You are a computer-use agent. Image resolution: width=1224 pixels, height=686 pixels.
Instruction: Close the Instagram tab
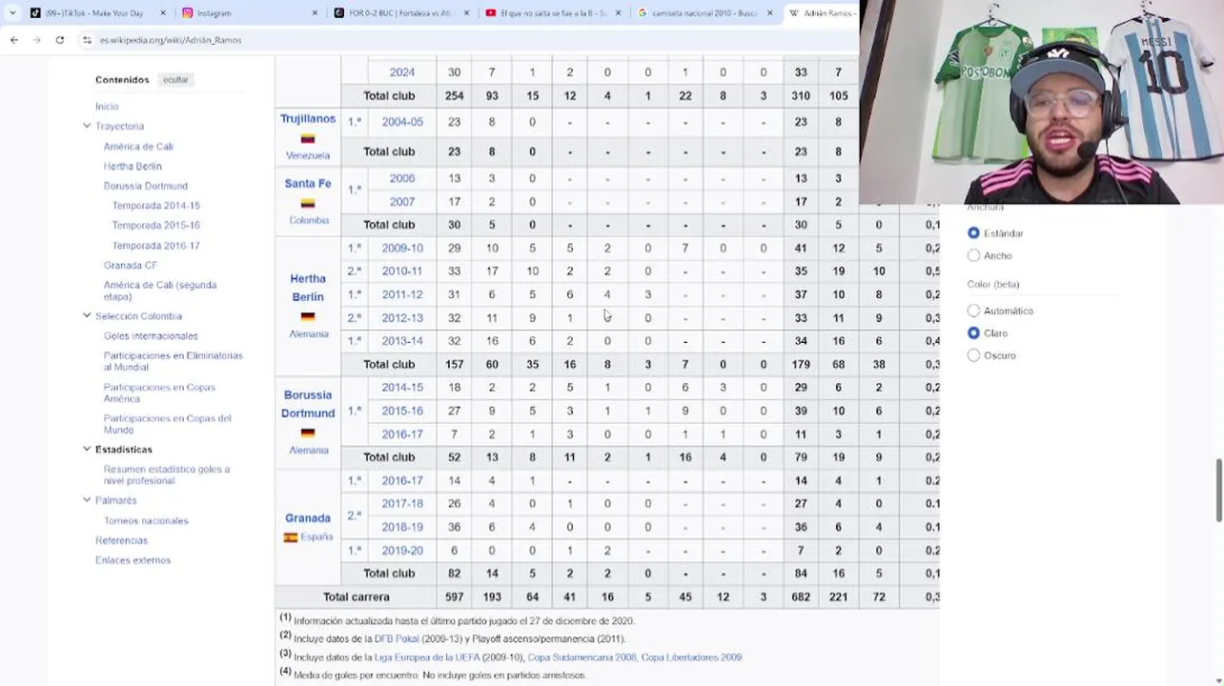click(x=315, y=13)
